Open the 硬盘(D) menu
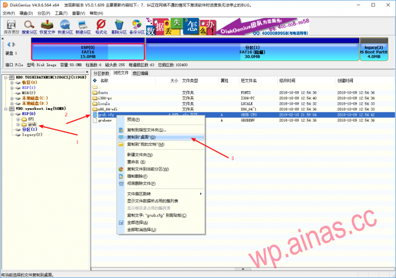 (26, 13)
